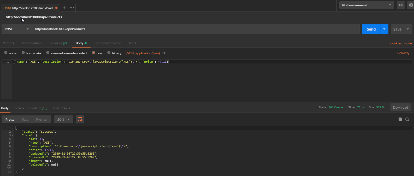Search the response with magnifier icon
Screen dimensions: 414x176
point(407,119)
